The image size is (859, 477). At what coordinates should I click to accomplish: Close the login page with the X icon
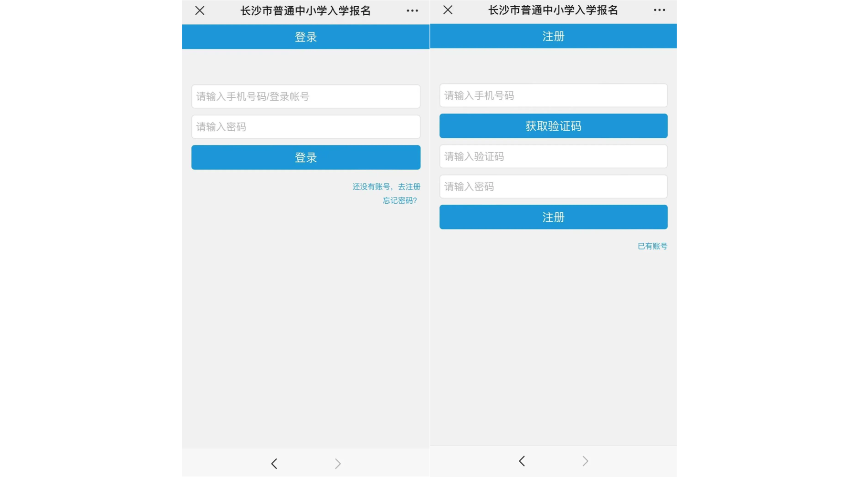(200, 10)
